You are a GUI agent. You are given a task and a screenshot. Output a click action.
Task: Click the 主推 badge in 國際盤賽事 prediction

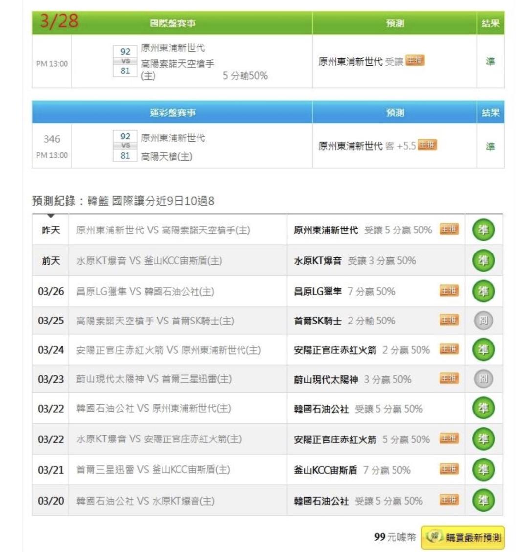(415, 61)
